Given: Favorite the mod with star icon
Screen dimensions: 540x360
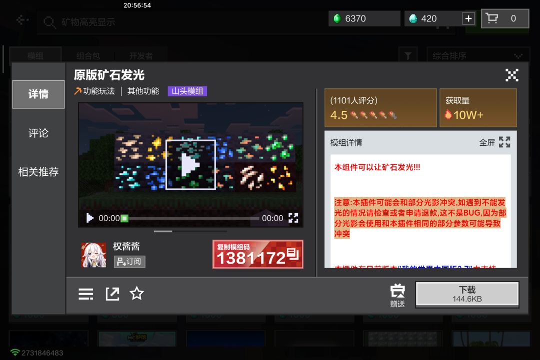Looking at the screenshot, I should [136, 293].
